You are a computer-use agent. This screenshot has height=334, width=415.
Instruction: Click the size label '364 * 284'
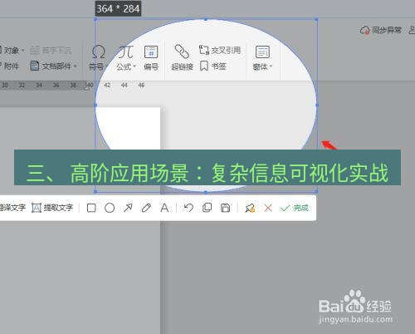(118, 8)
